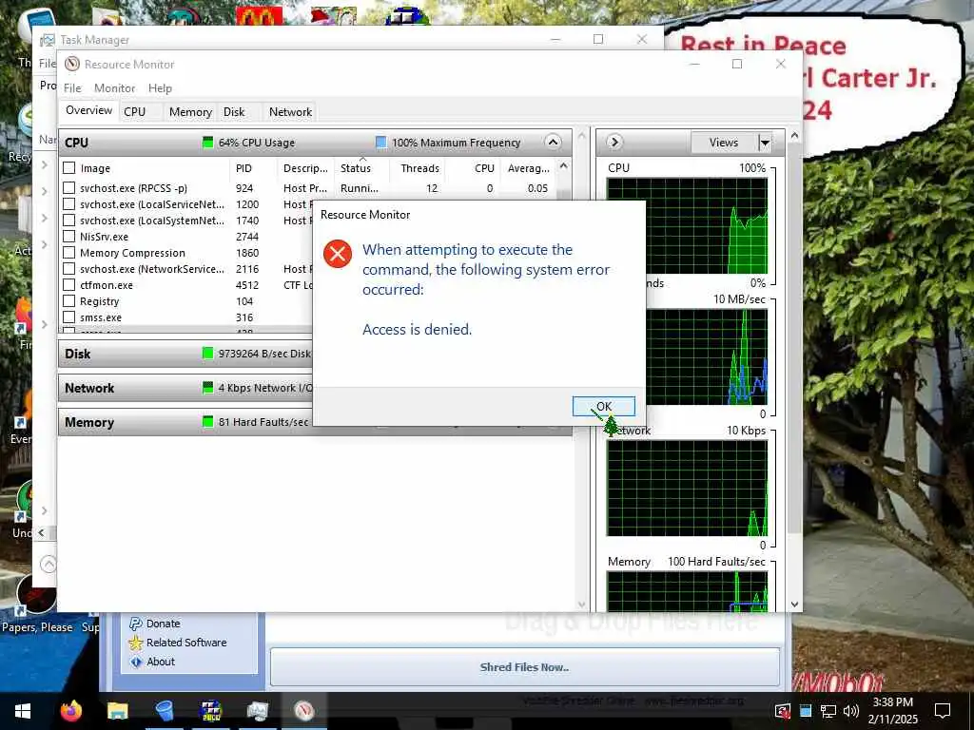This screenshot has width=974, height=730.
Task: Collapse the CPU section chevron
Action: (x=553, y=143)
